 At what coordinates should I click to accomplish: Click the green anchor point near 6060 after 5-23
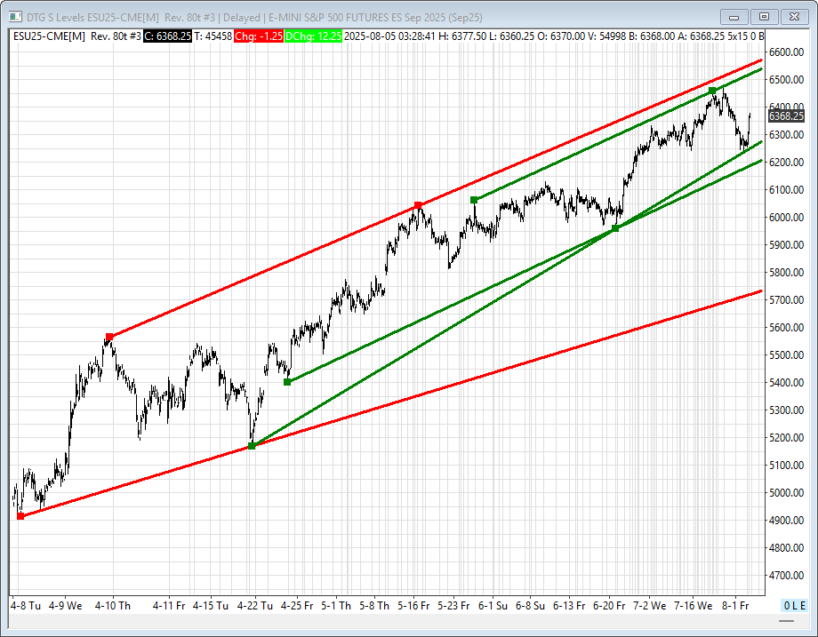point(474,200)
